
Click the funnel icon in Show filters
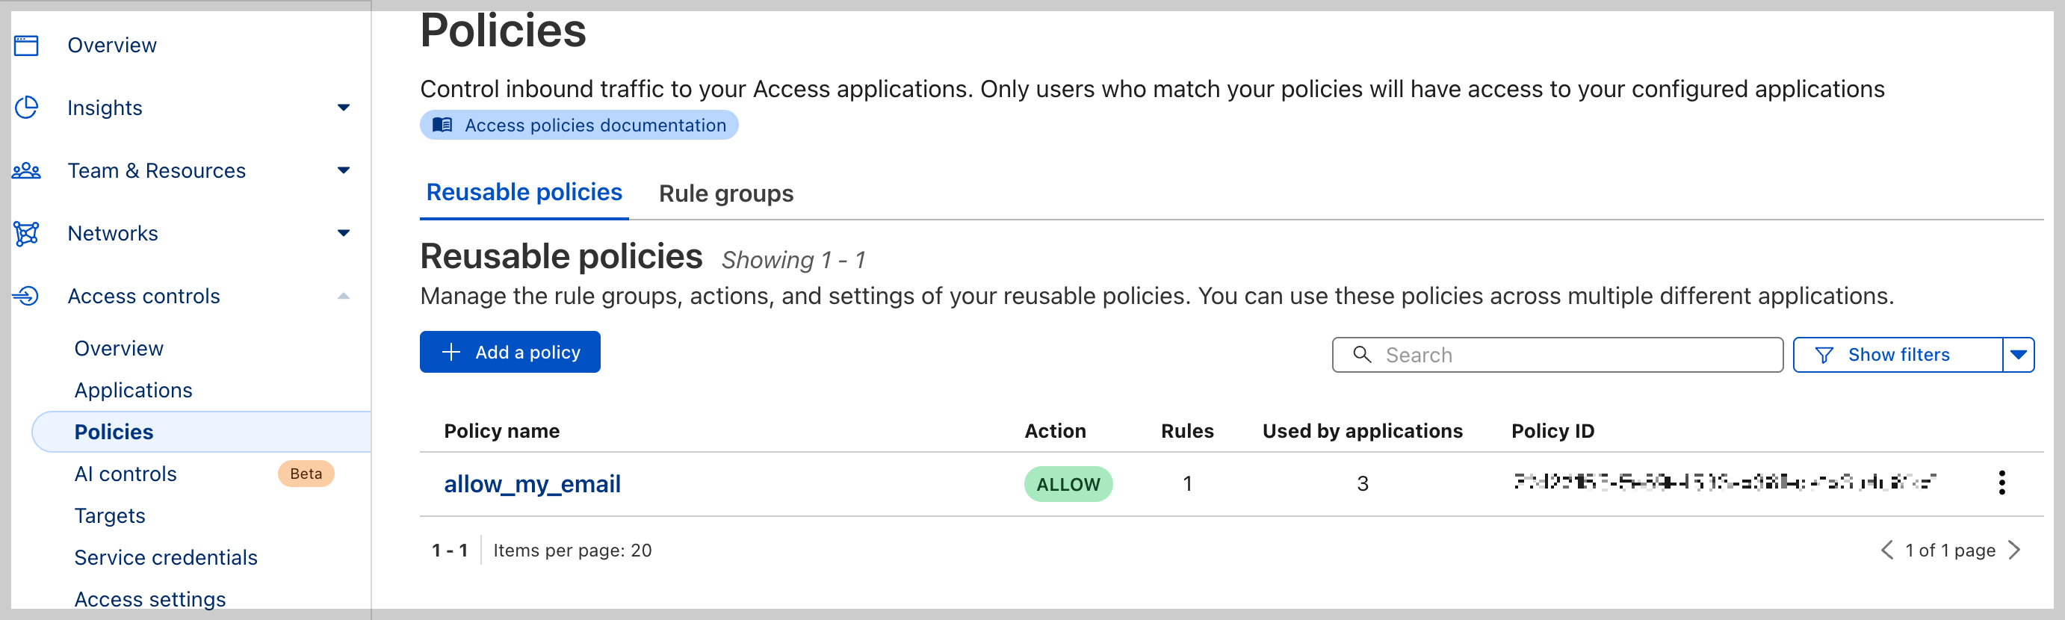[x=1824, y=355]
